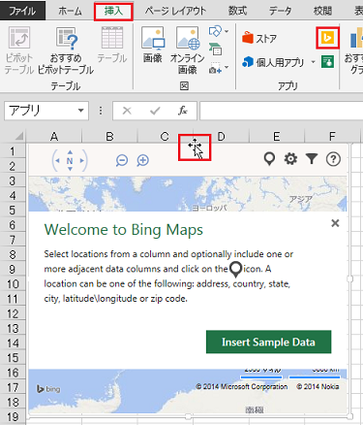363x425 pixels.
Task: Click the Bing Maps app icon
Action: click(327, 38)
